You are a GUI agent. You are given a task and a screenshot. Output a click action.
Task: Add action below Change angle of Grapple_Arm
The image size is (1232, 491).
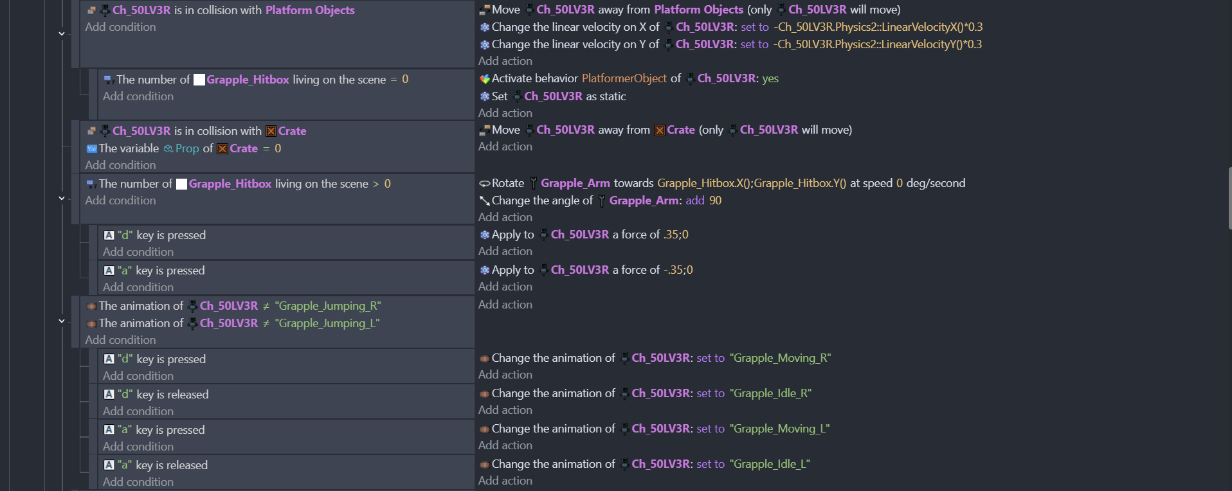click(x=505, y=217)
